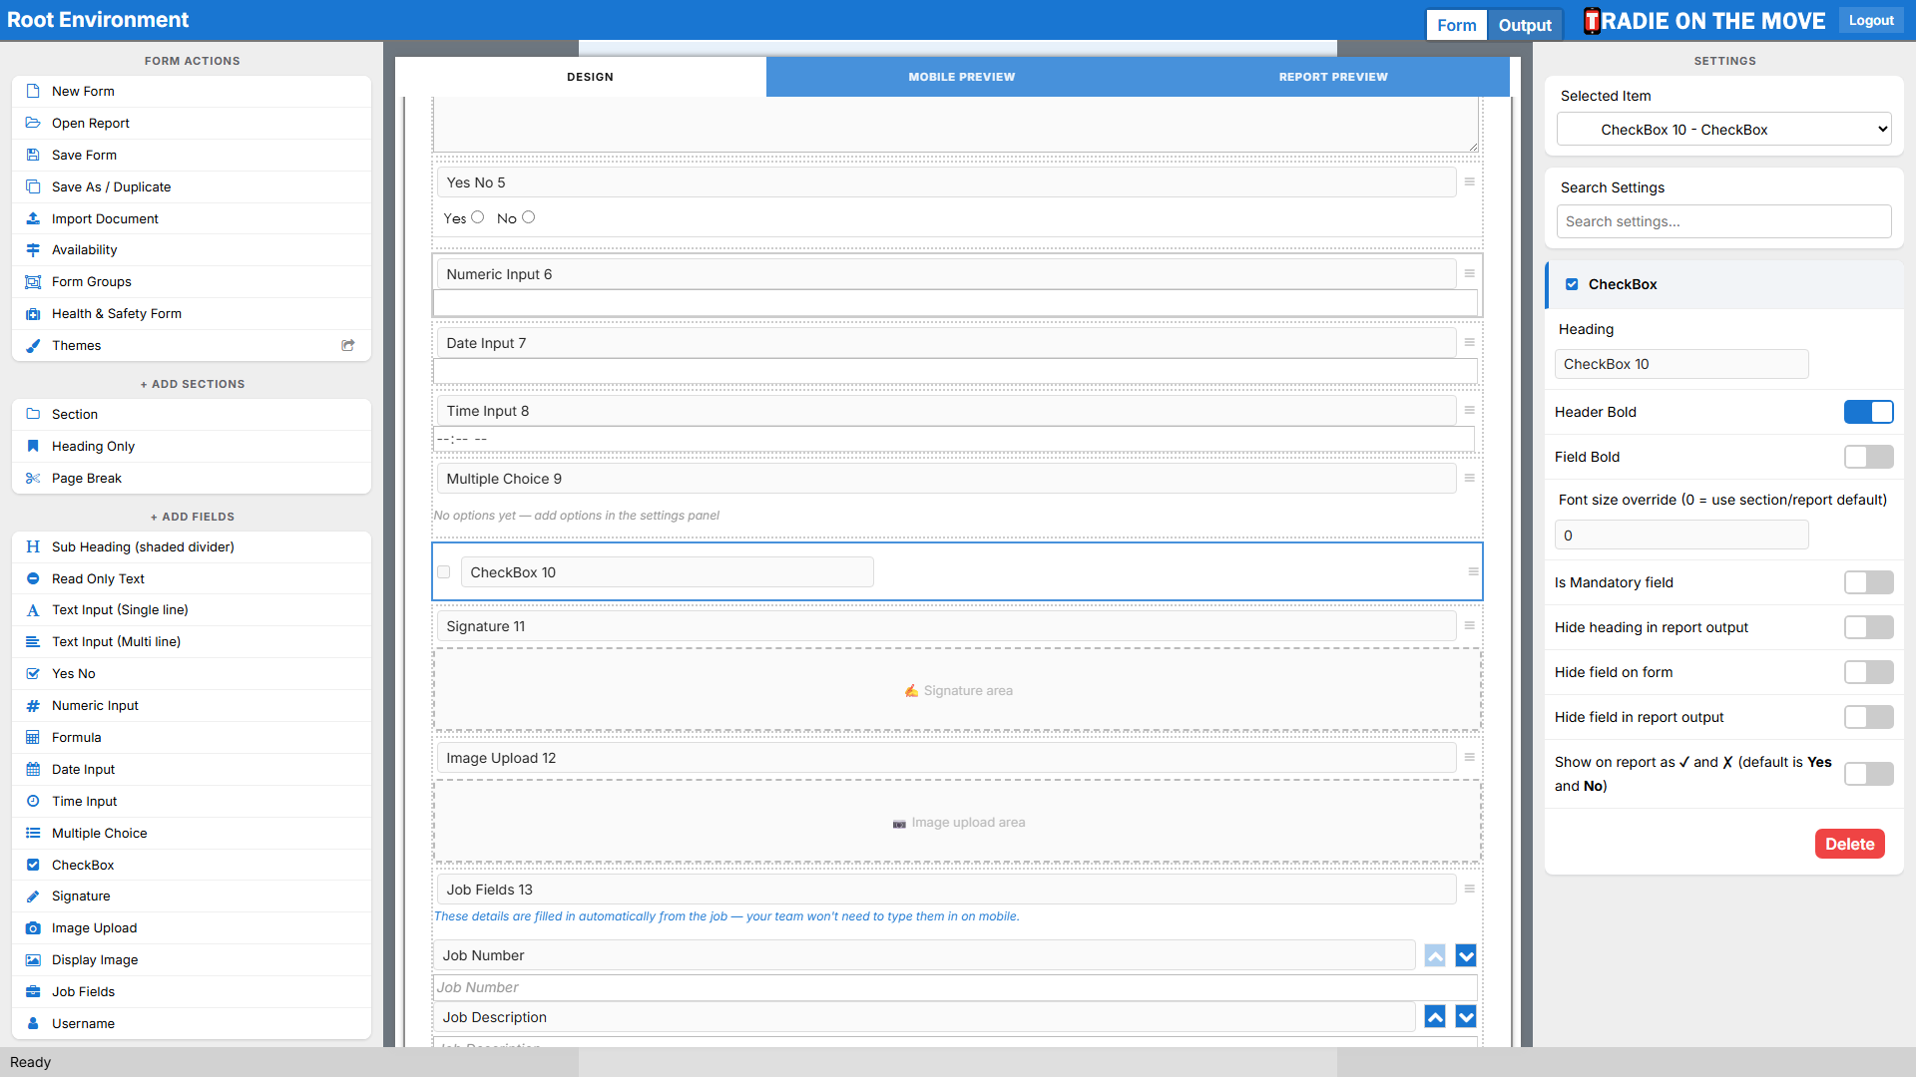Switch to the Report Preview tab

point(1333,77)
